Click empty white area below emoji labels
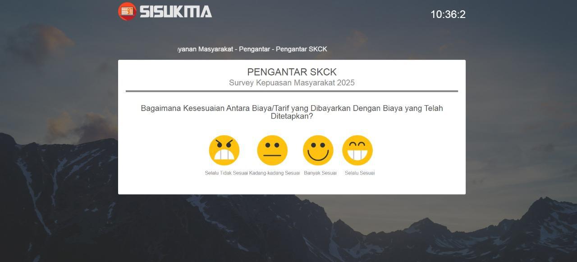 (292, 185)
